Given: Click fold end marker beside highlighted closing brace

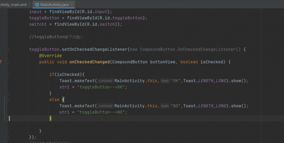Looking at the screenshot, I should [7, 118].
